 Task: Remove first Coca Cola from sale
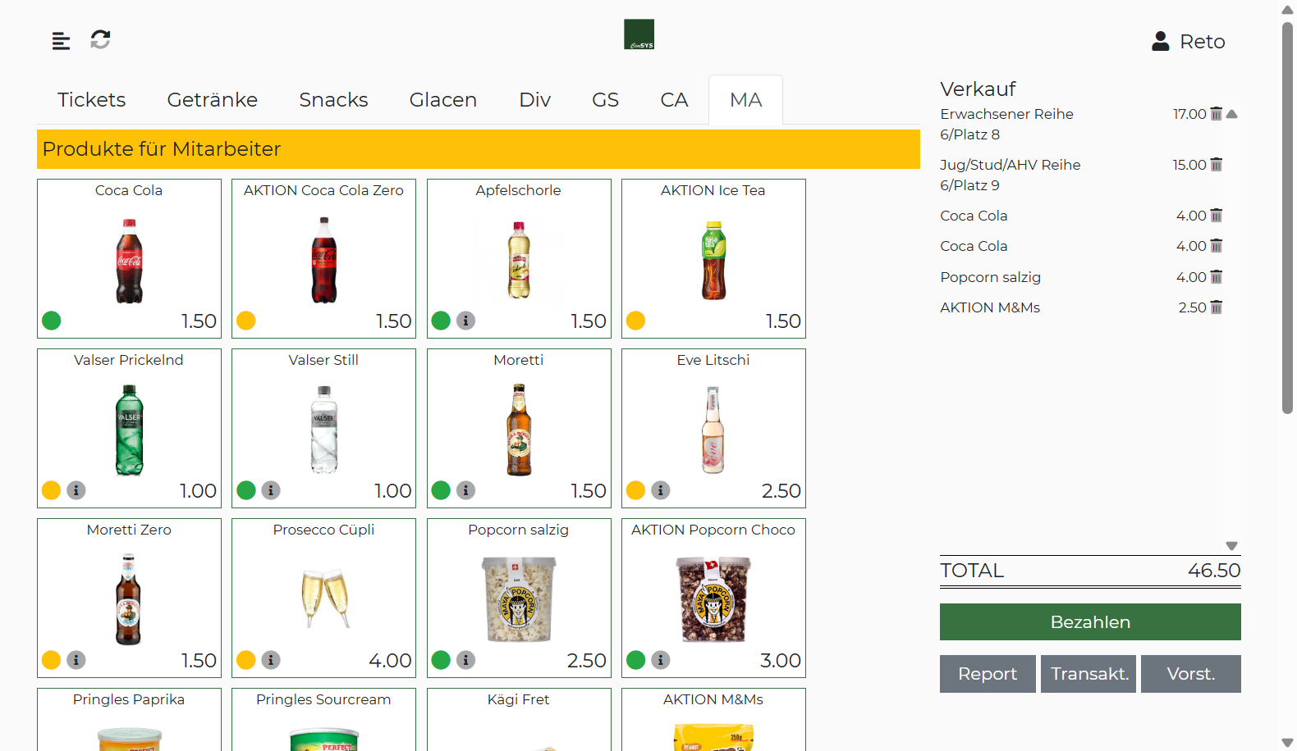click(1217, 216)
